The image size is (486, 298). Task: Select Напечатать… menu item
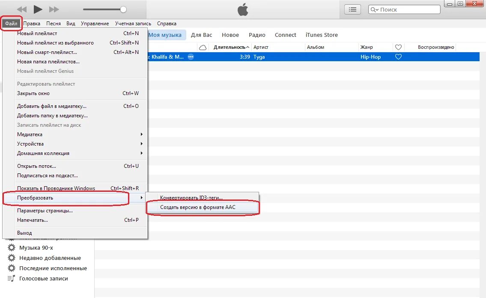(75, 220)
